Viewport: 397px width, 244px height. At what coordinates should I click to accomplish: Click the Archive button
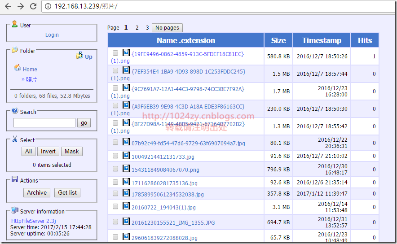pyautogui.click(x=37, y=193)
